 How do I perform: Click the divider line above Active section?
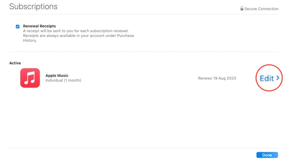coord(143,52)
